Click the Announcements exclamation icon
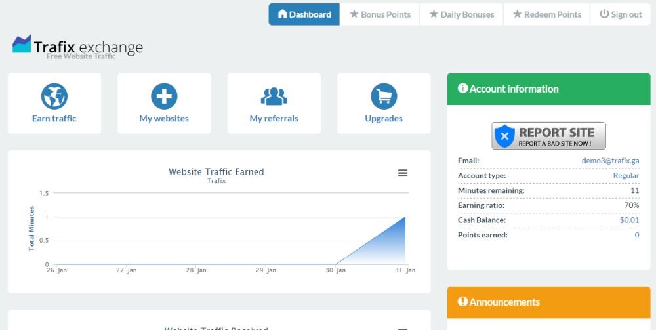 pos(462,302)
